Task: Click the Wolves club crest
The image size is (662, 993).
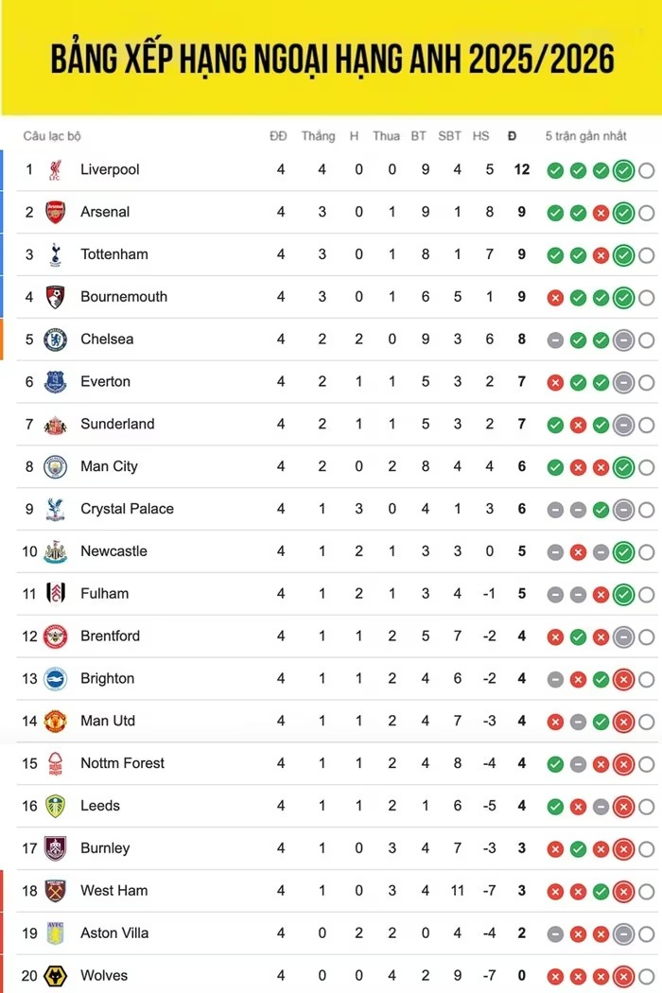Action: coord(55,976)
